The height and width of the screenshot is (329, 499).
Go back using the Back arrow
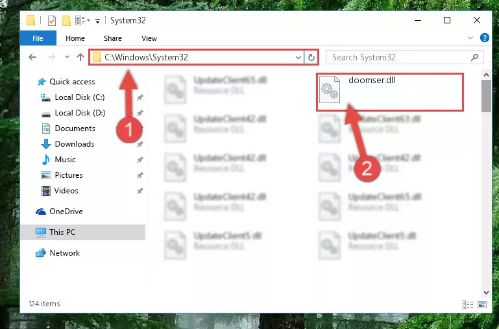pos(32,57)
